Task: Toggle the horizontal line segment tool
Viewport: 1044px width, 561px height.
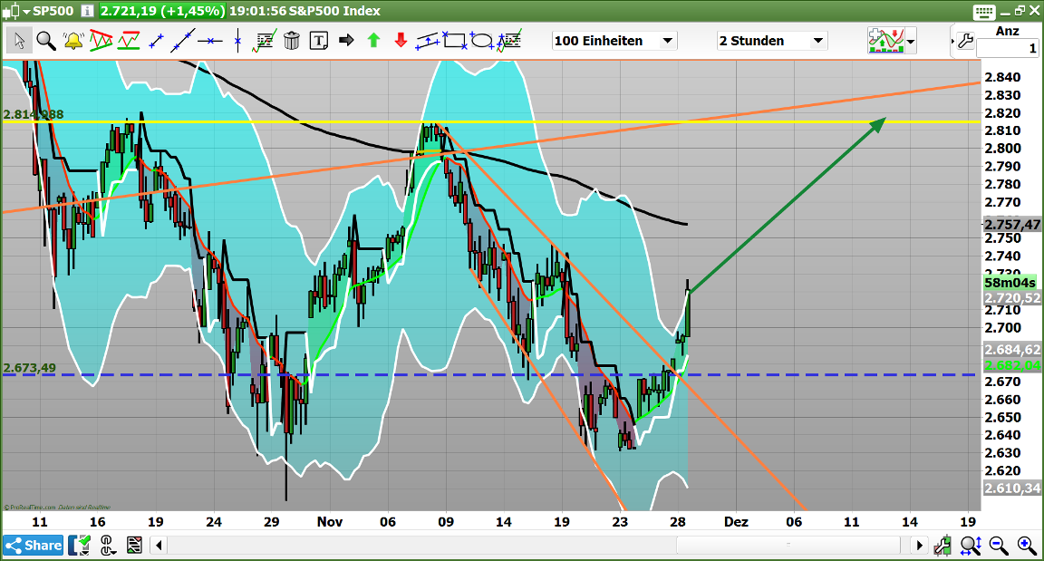Action: [208, 40]
